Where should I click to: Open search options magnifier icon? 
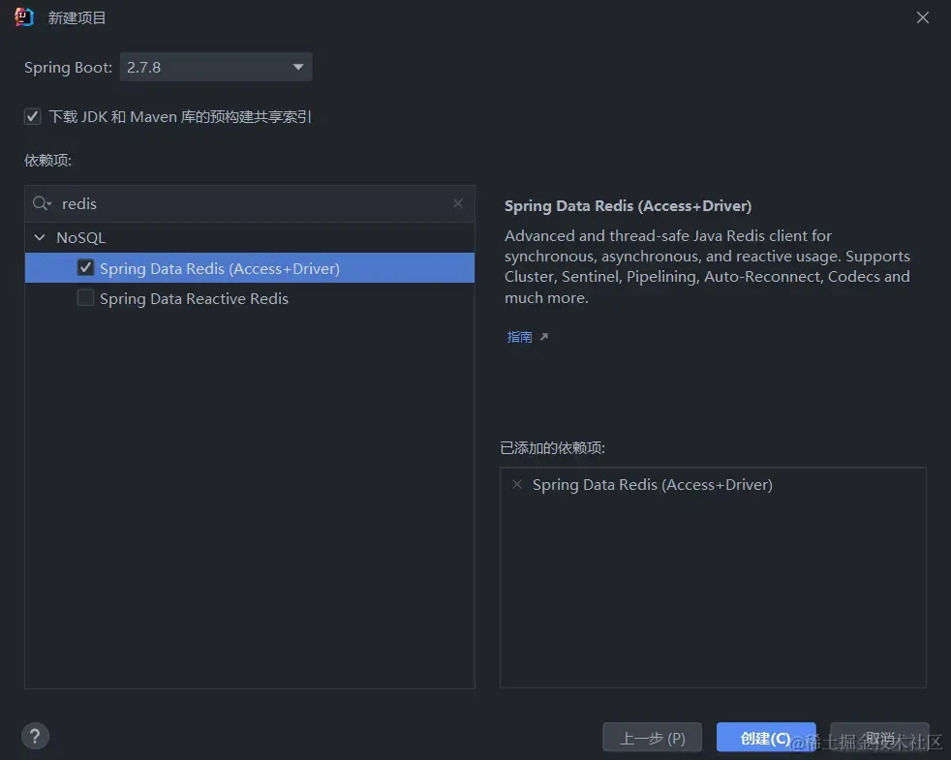pyautogui.click(x=42, y=203)
